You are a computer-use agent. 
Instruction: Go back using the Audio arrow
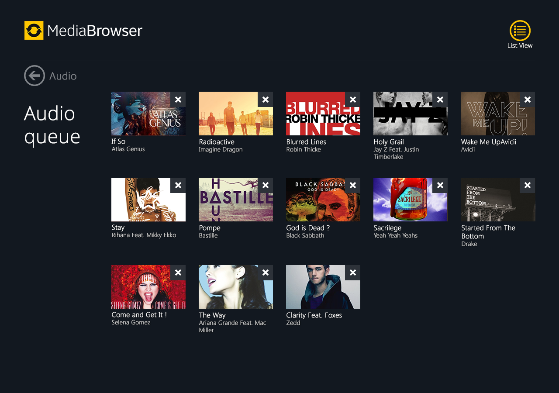(35, 76)
